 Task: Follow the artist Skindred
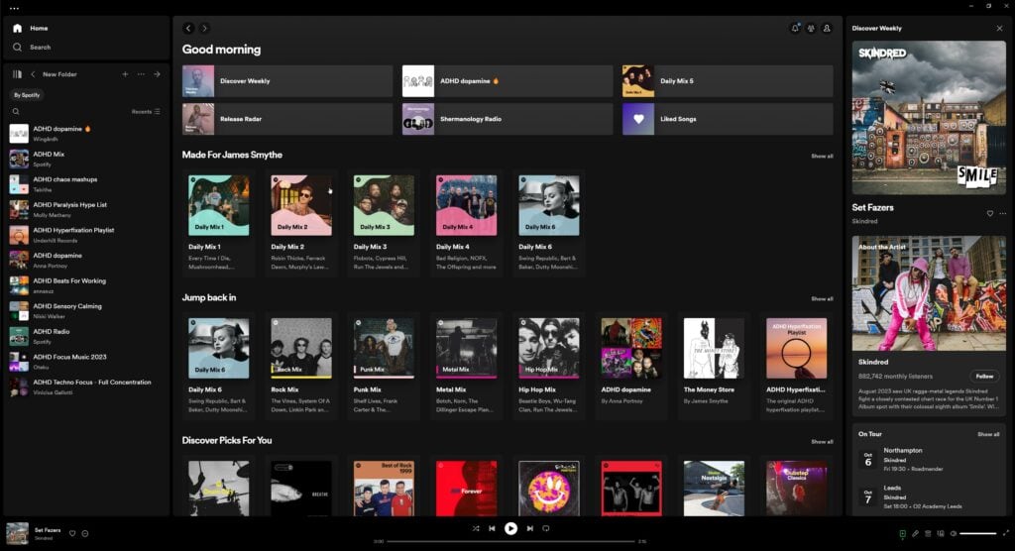pos(984,377)
